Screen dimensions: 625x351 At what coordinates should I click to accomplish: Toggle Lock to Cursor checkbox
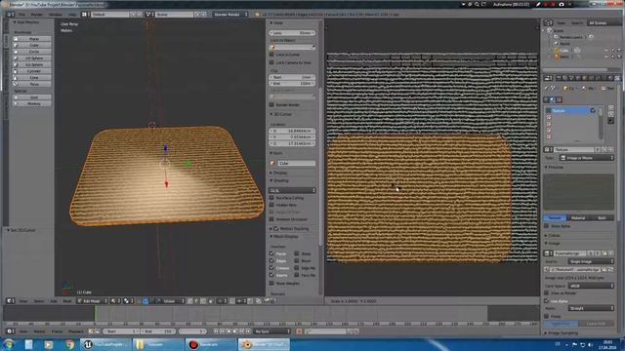pos(271,55)
